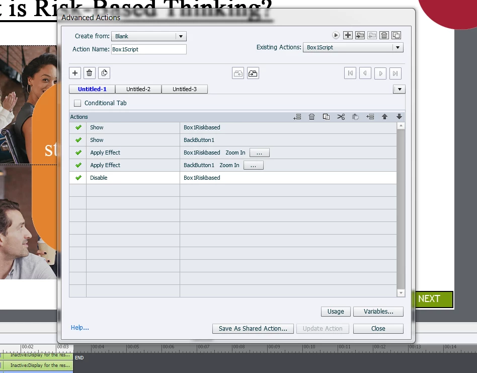Click the Apply Effect cell for BackButton1
The height and width of the screenshot is (373, 477).
click(133, 165)
